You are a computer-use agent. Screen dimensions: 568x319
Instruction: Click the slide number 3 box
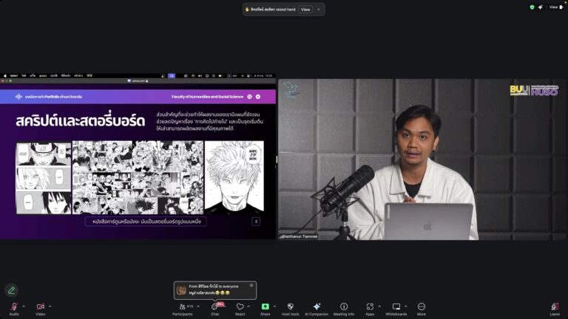pyautogui.click(x=256, y=222)
